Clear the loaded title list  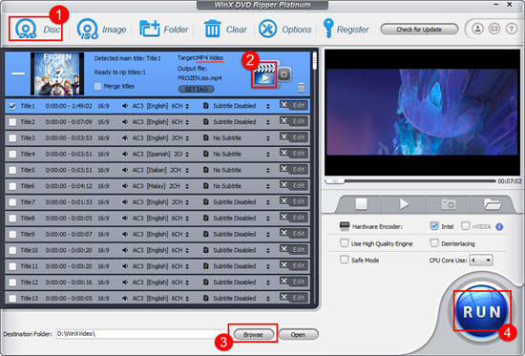(x=225, y=30)
